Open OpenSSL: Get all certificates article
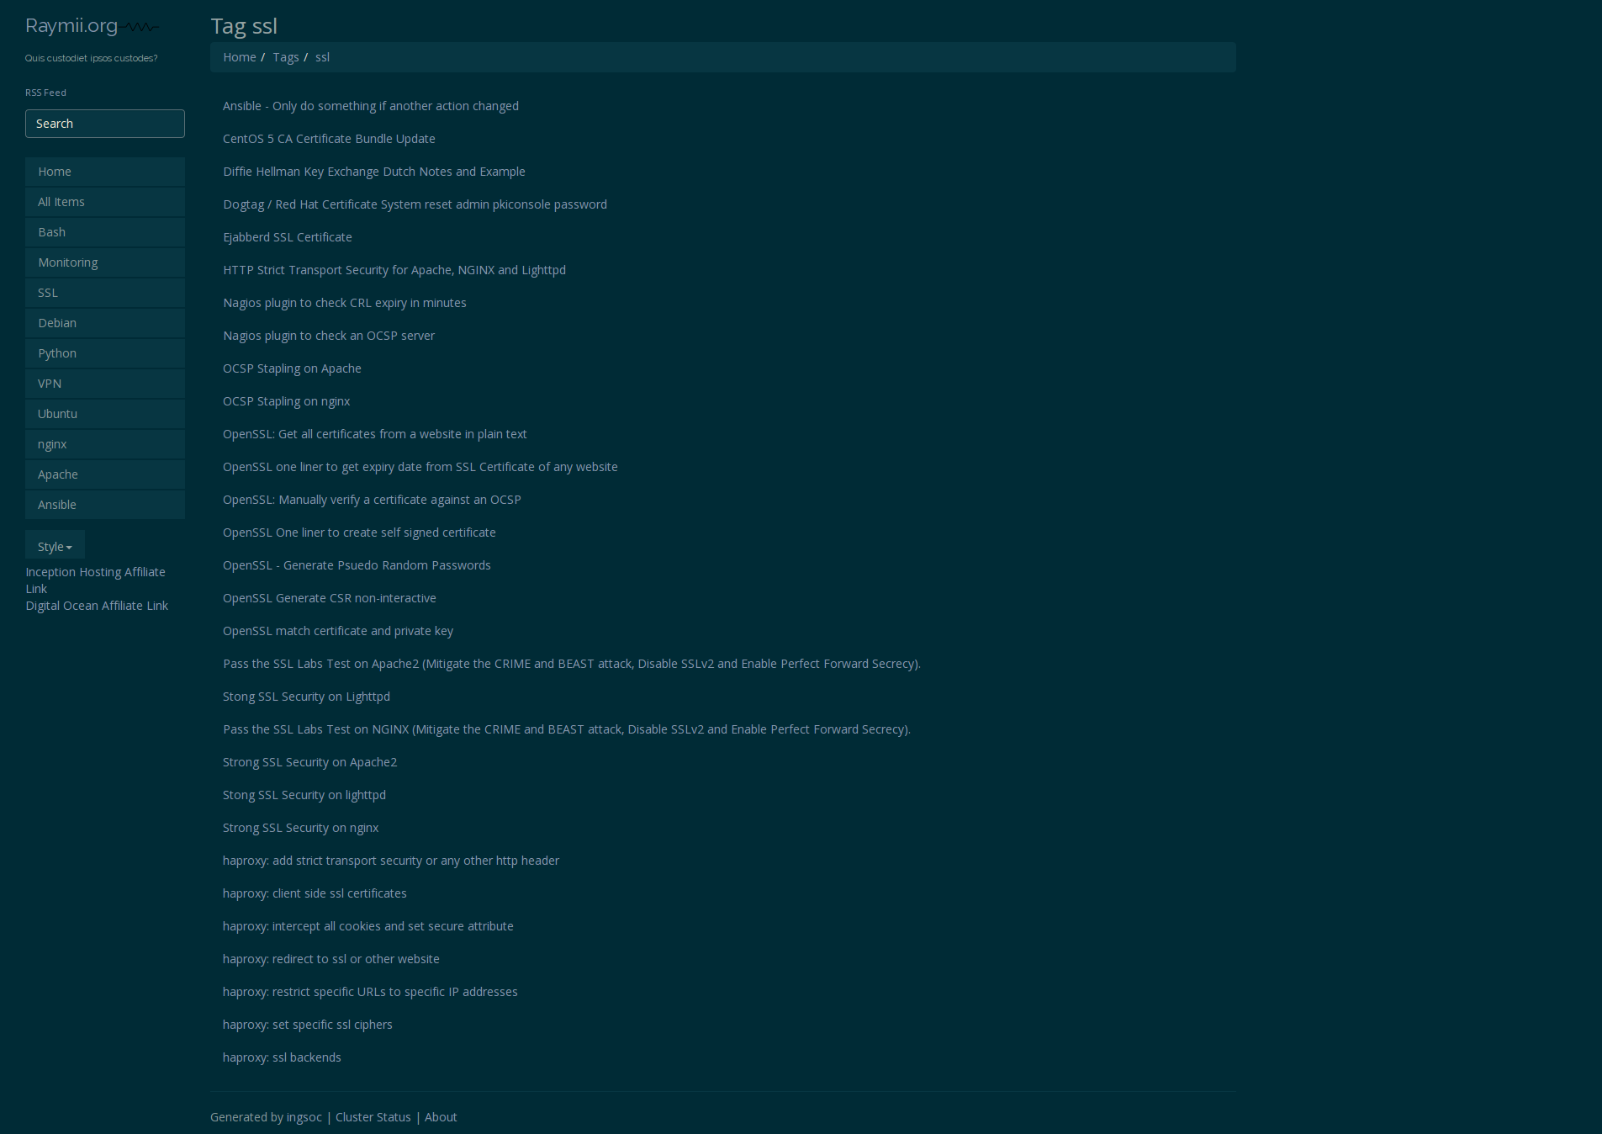Image resolution: width=1602 pixels, height=1134 pixels. (375, 434)
